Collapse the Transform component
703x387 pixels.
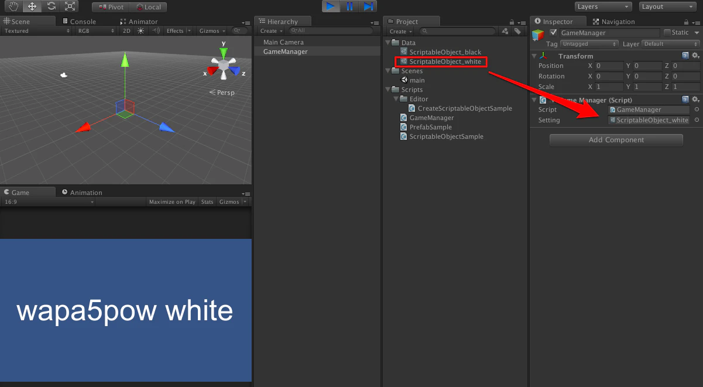(534, 56)
